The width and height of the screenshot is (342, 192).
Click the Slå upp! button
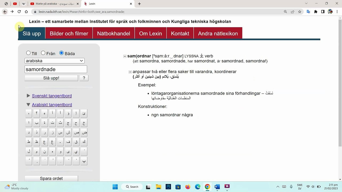(x=51, y=78)
